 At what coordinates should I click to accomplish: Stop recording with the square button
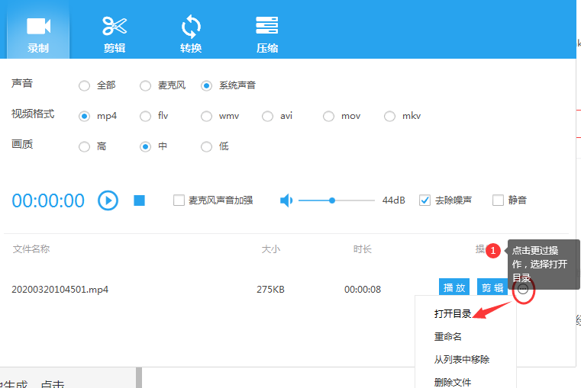139,200
